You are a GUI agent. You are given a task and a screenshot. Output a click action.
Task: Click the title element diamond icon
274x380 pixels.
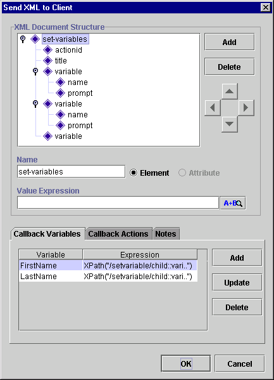tap(47, 61)
